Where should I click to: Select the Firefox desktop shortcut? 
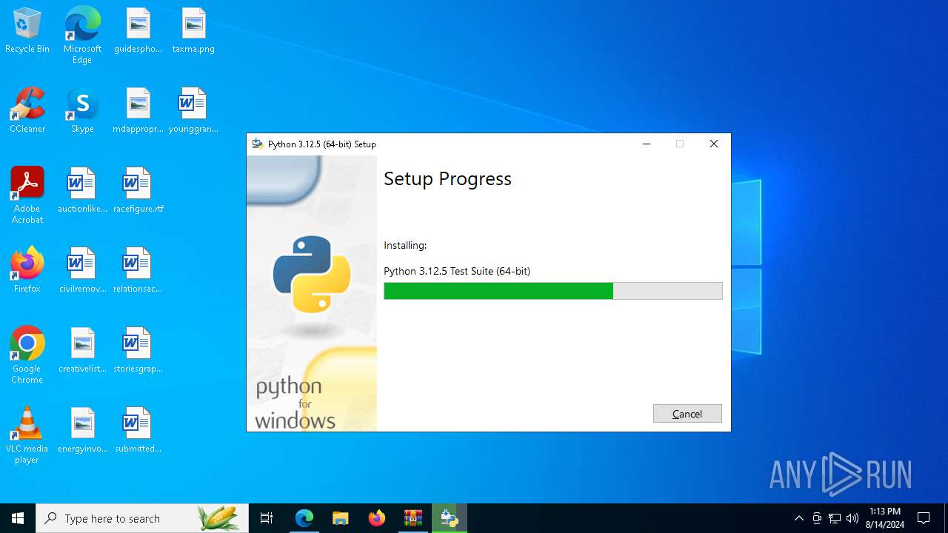[27, 271]
